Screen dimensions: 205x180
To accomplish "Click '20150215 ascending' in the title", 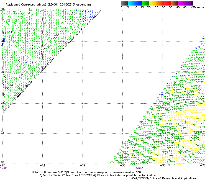I will (75, 5).
